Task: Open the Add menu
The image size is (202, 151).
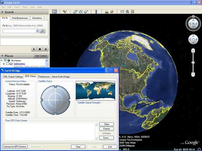Action: (33, 7)
